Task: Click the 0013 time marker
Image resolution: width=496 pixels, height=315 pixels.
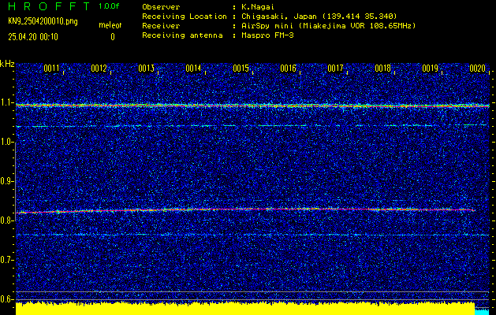Action: pos(146,69)
